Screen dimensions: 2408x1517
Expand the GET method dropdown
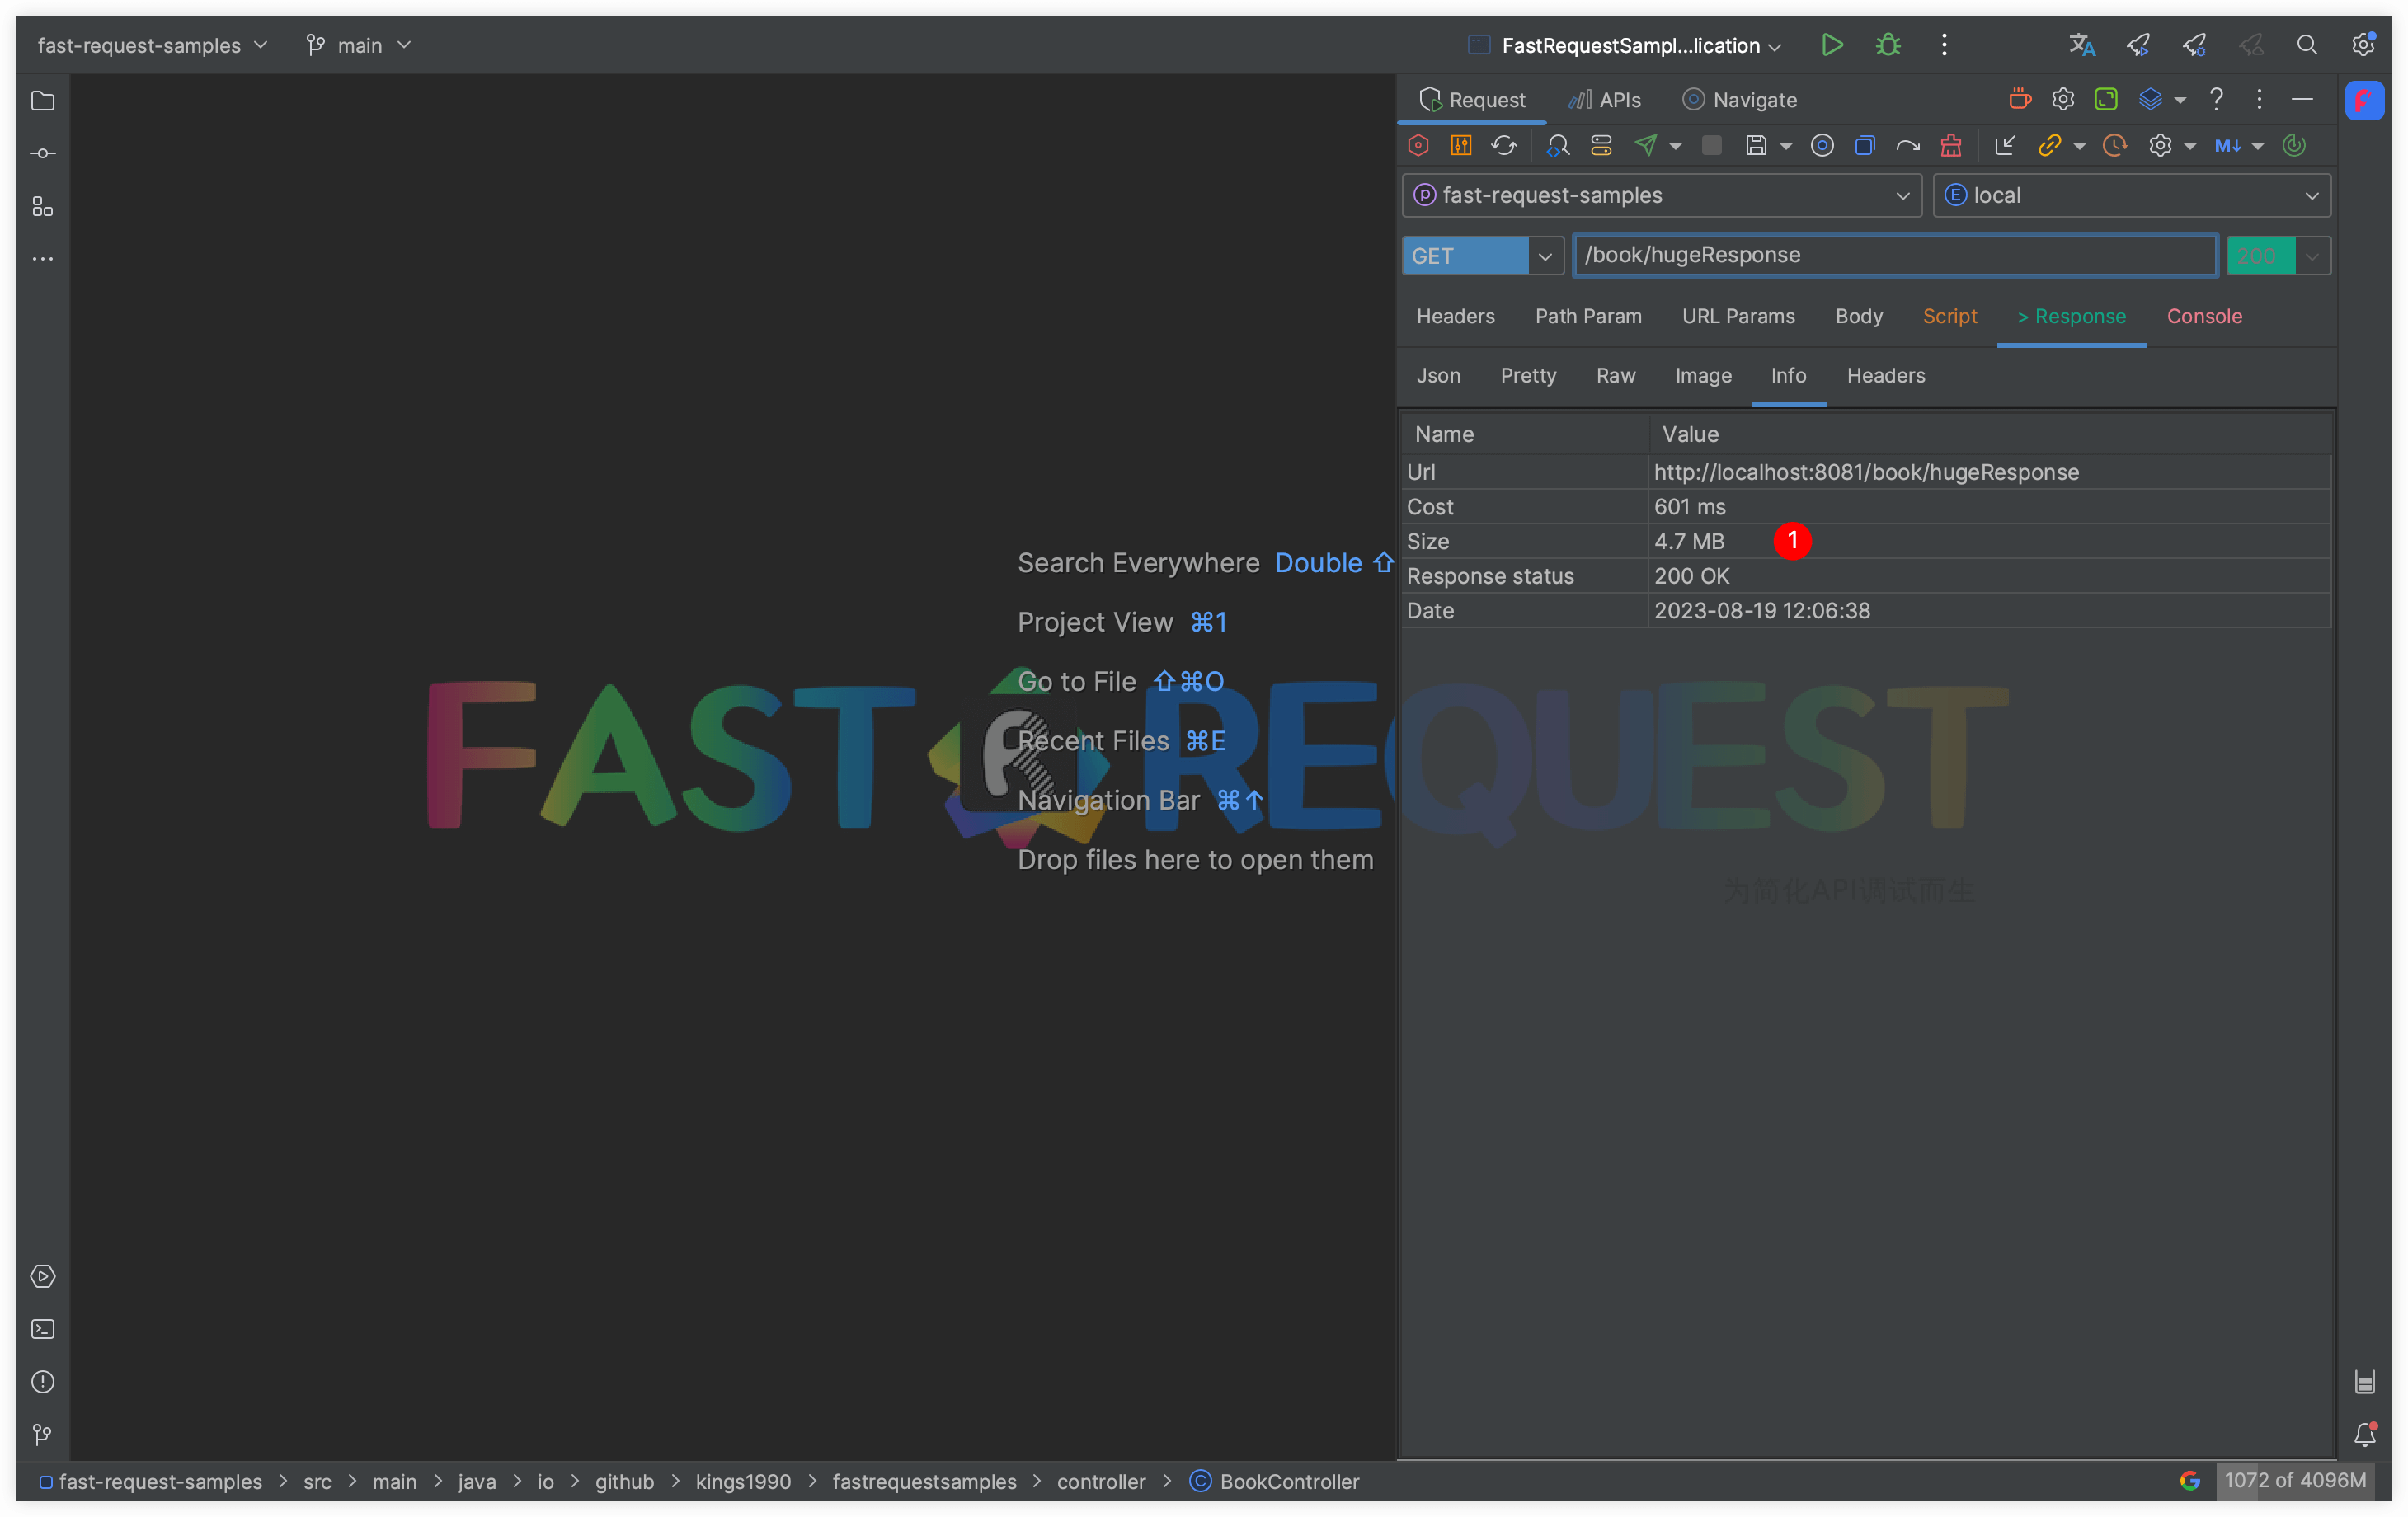[1544, 256]
